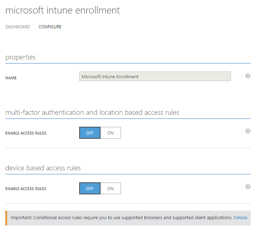Open help for multi-factor authentication access rules
Viewport: 254px width, 228px height.
[248, 131]
